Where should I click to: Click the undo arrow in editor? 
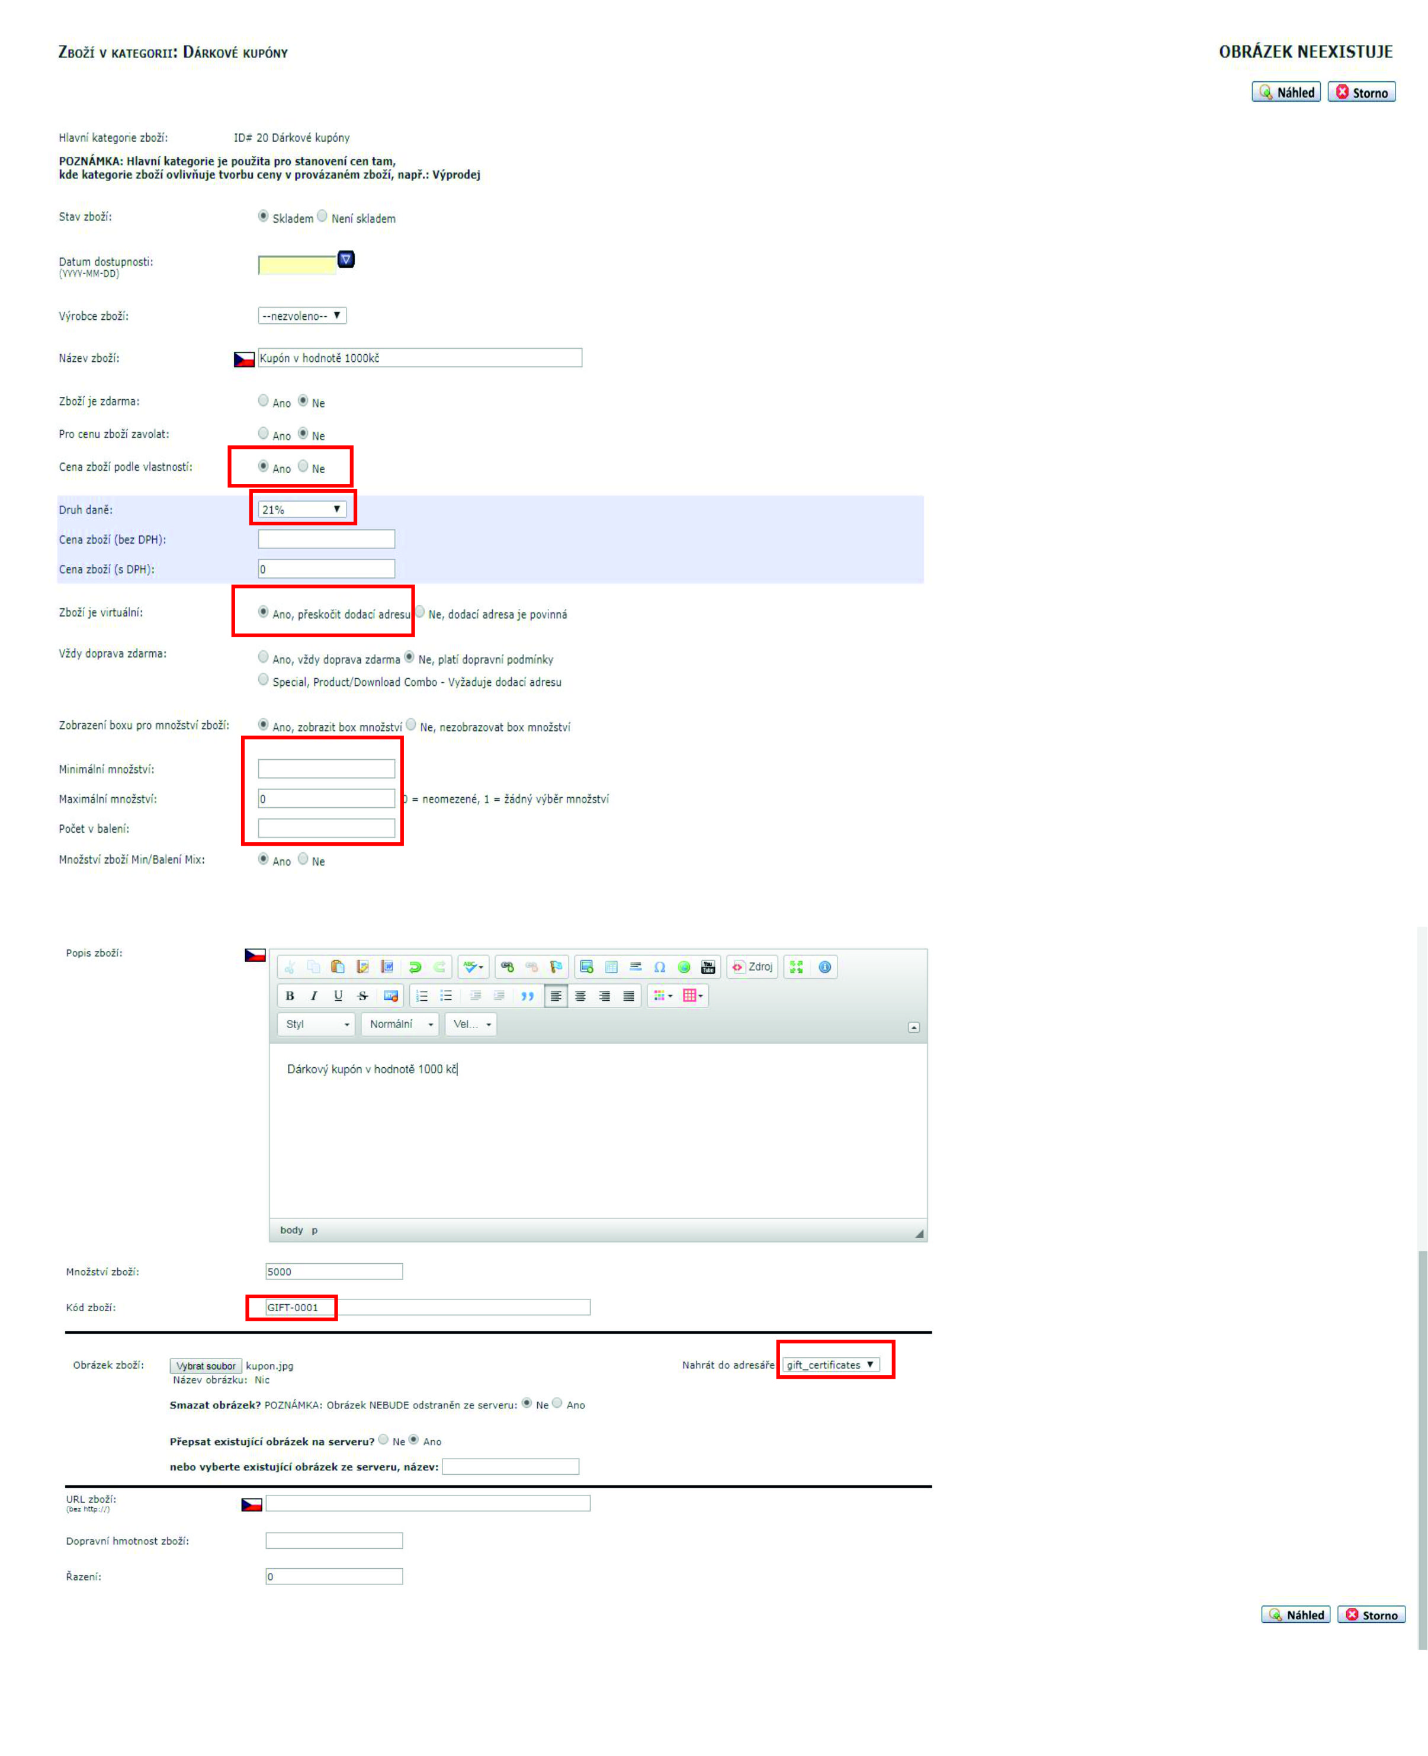[415, 967]
